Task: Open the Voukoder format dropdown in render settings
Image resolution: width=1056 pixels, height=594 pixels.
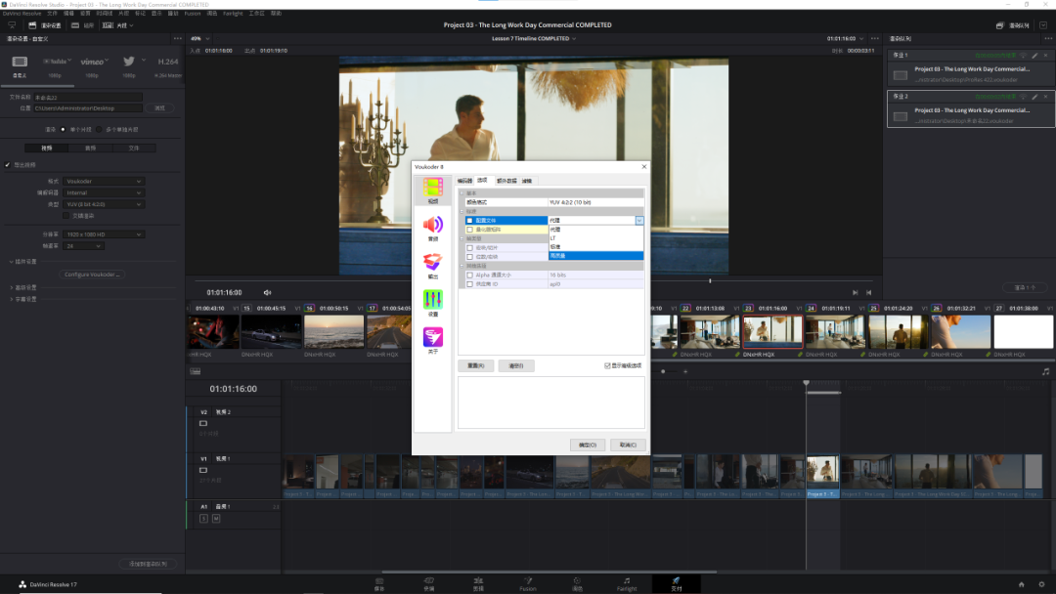Action: point(105,182)
